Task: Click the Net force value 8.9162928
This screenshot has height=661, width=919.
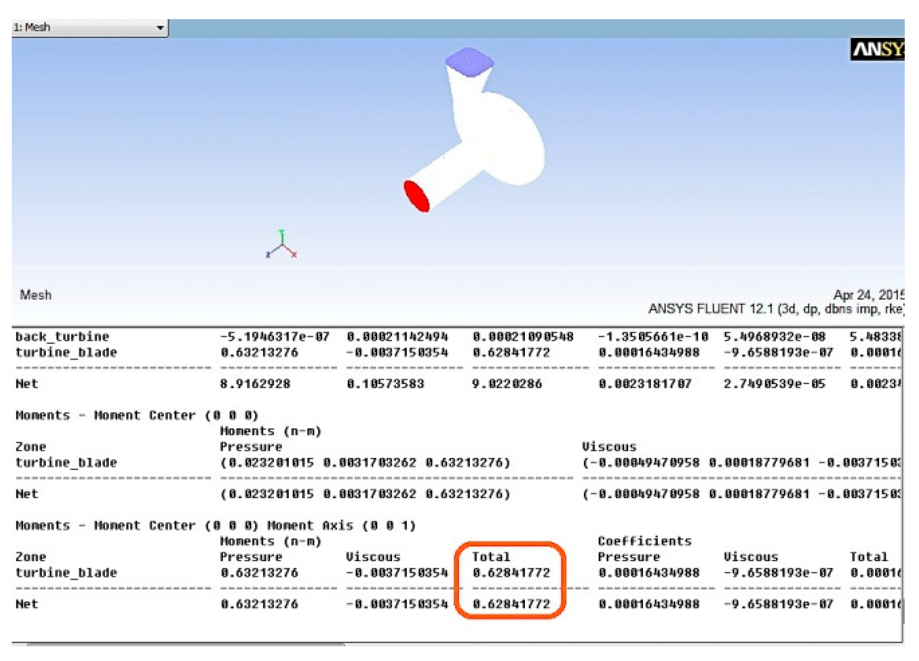Action: tap(255, 384)
